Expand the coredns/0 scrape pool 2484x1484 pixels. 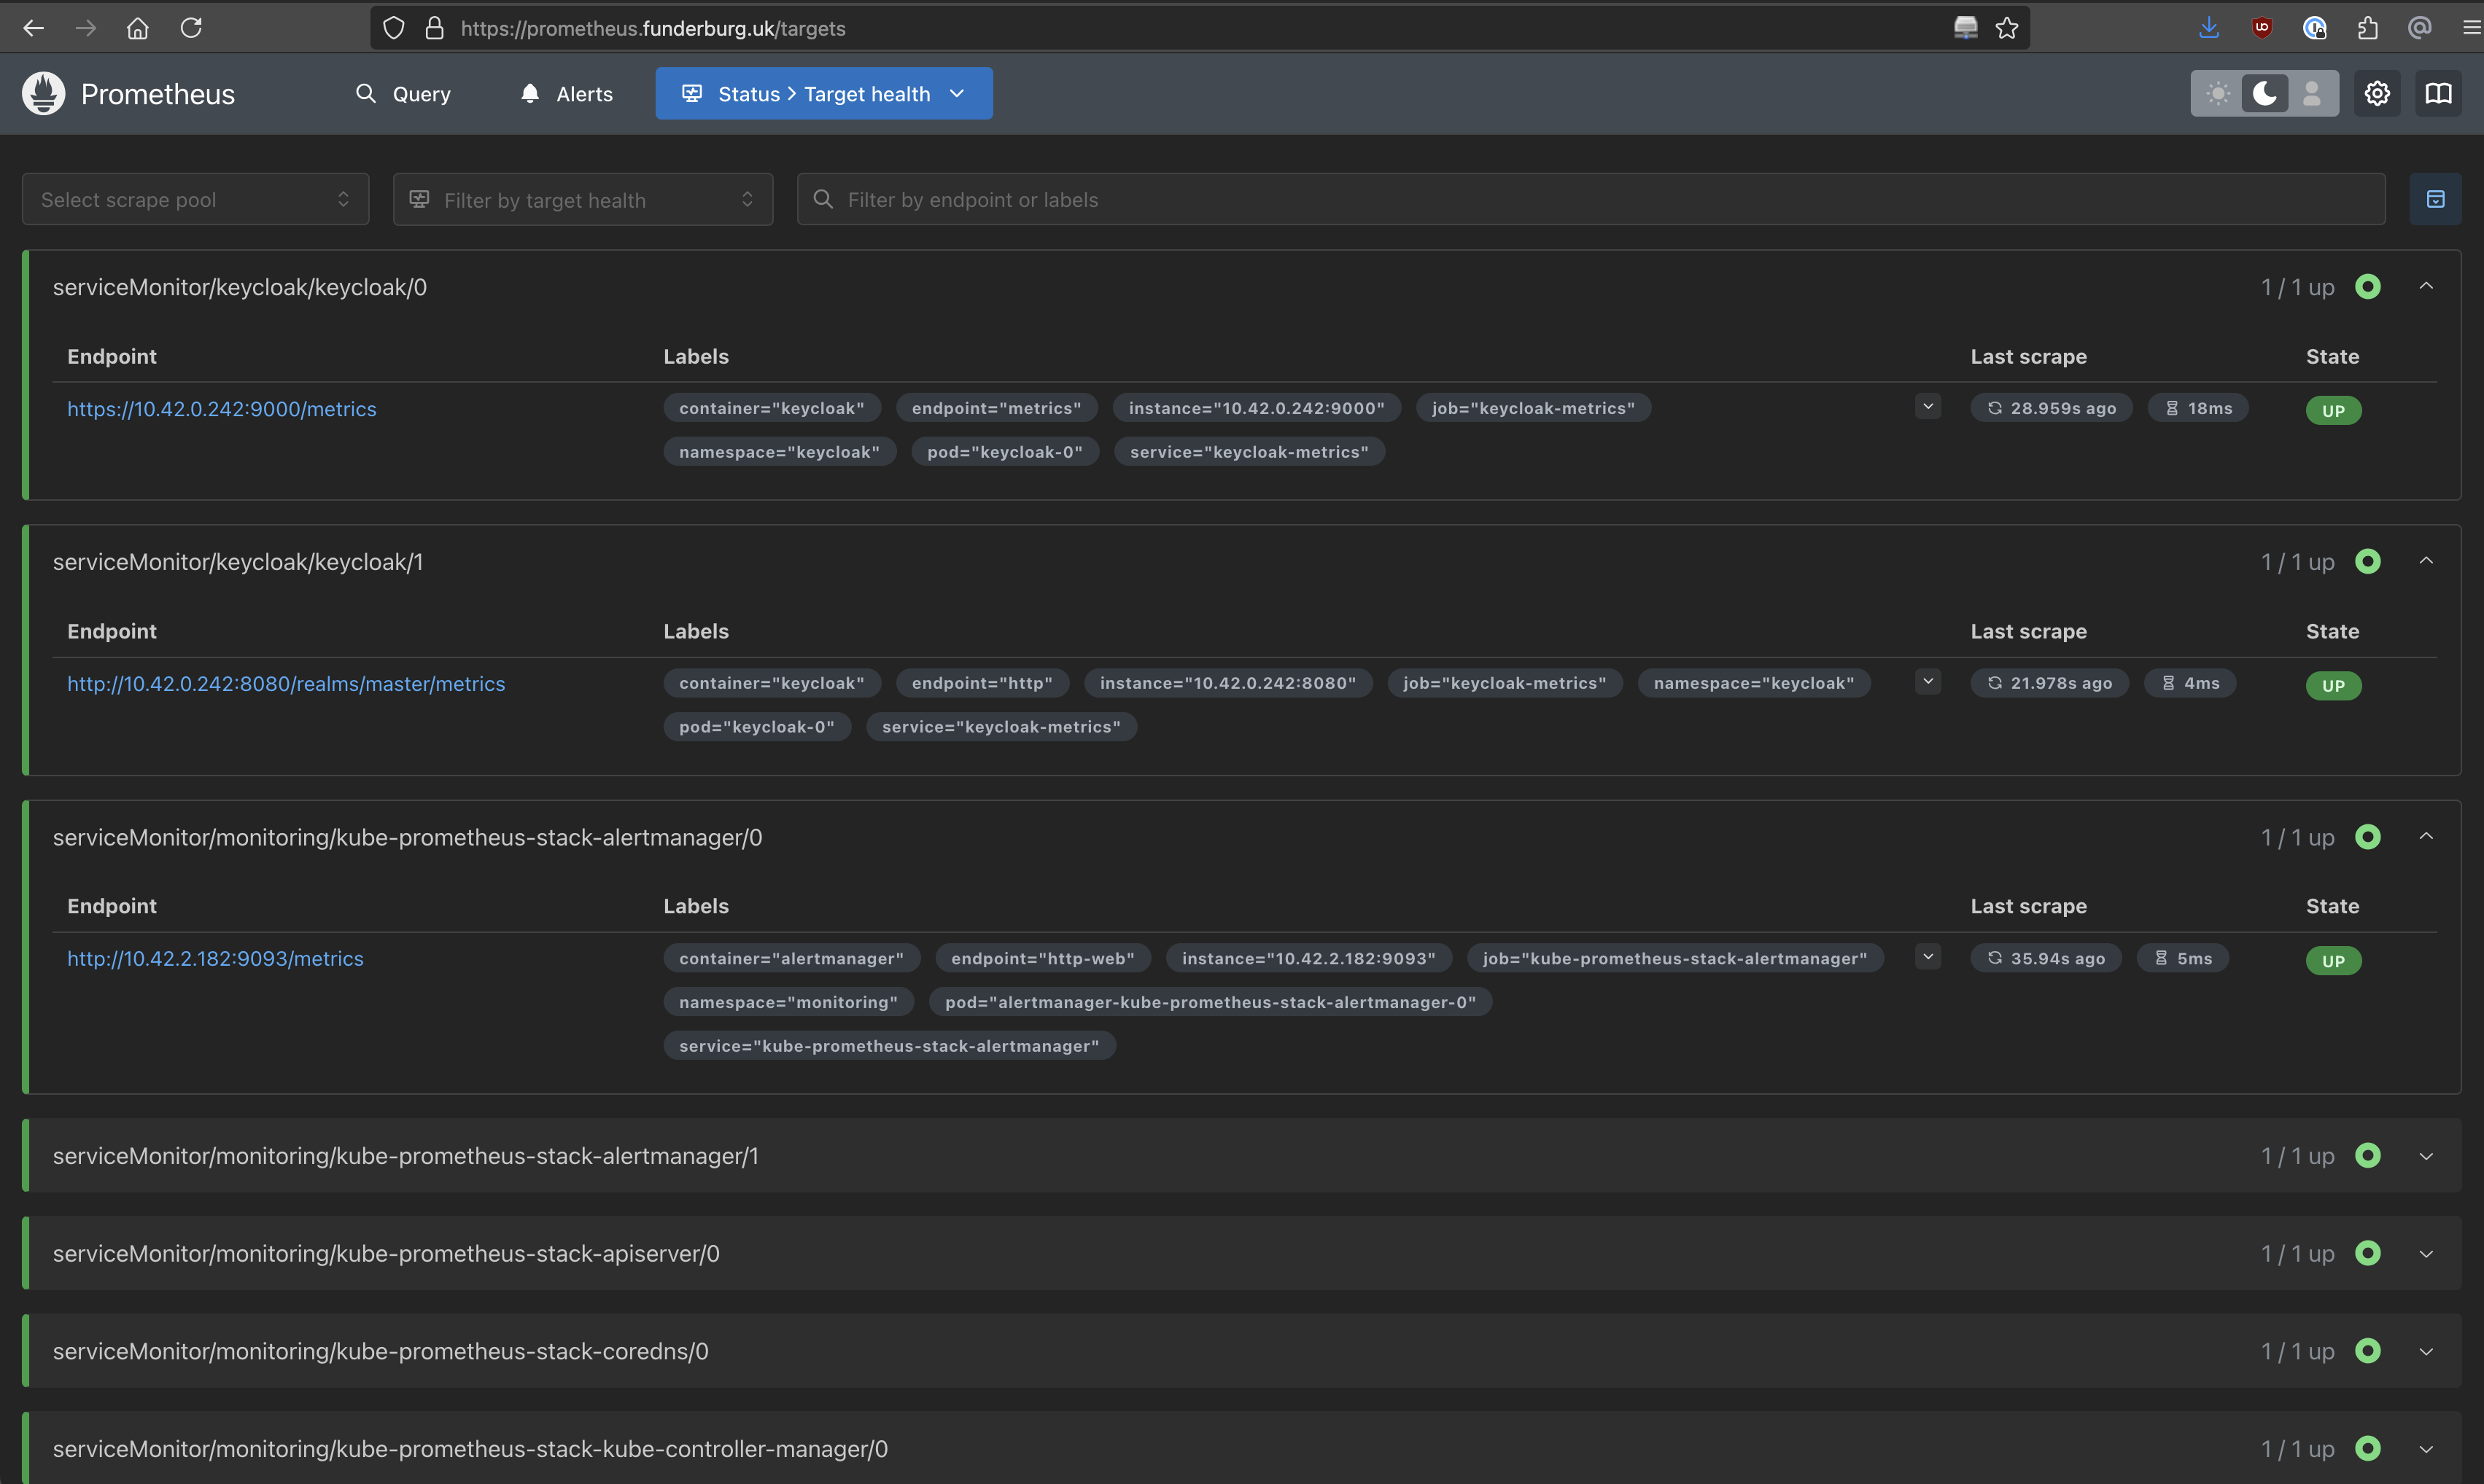(x=2426, y=1351)
